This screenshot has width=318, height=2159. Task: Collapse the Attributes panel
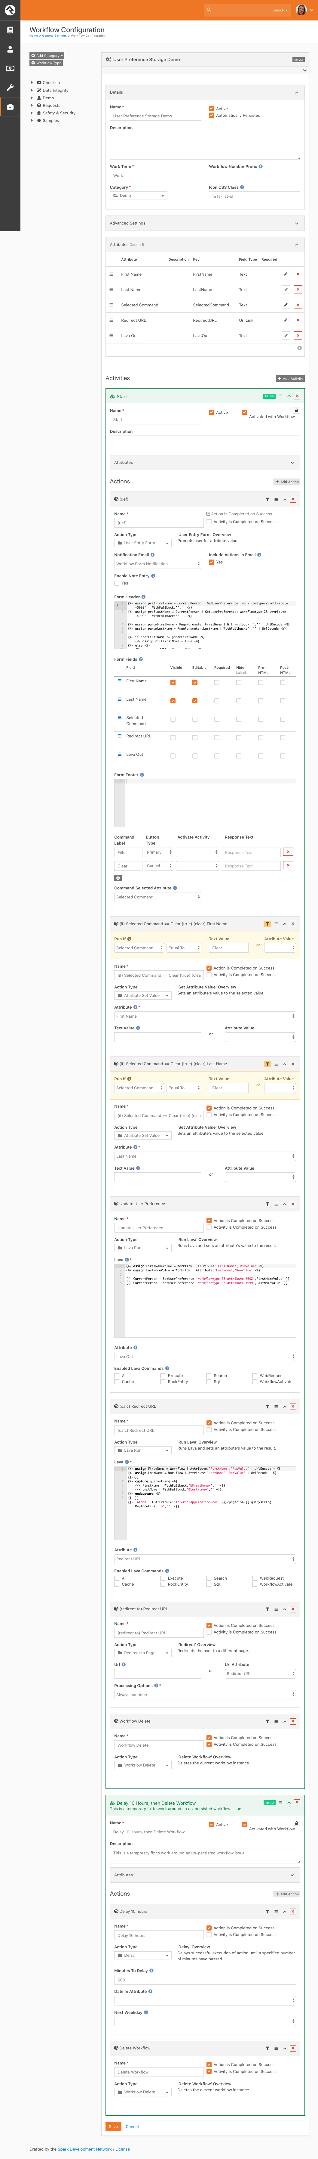296,245
